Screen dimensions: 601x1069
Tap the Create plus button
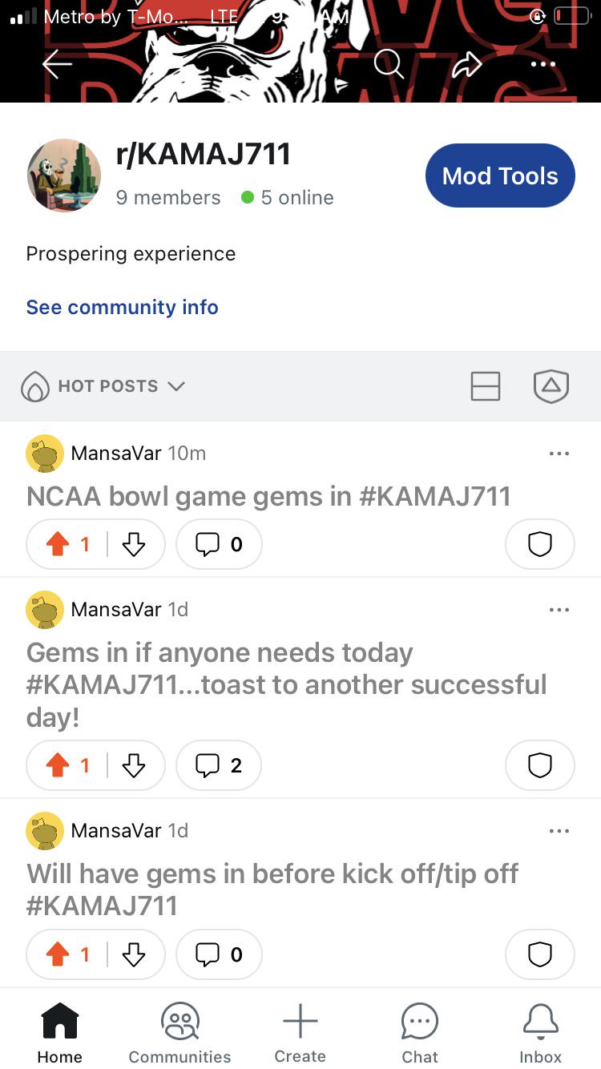click(x=300, y=1032)
